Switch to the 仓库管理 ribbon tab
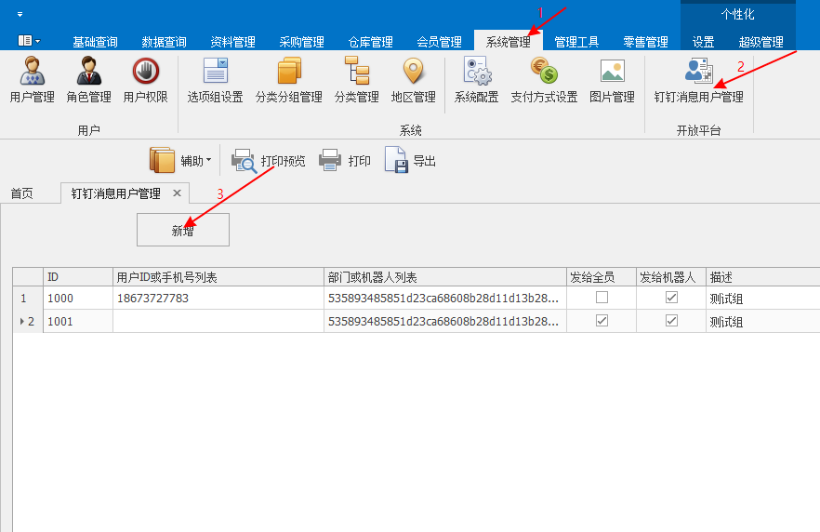The height and width of the screenshot is (532, 820). 370,42
